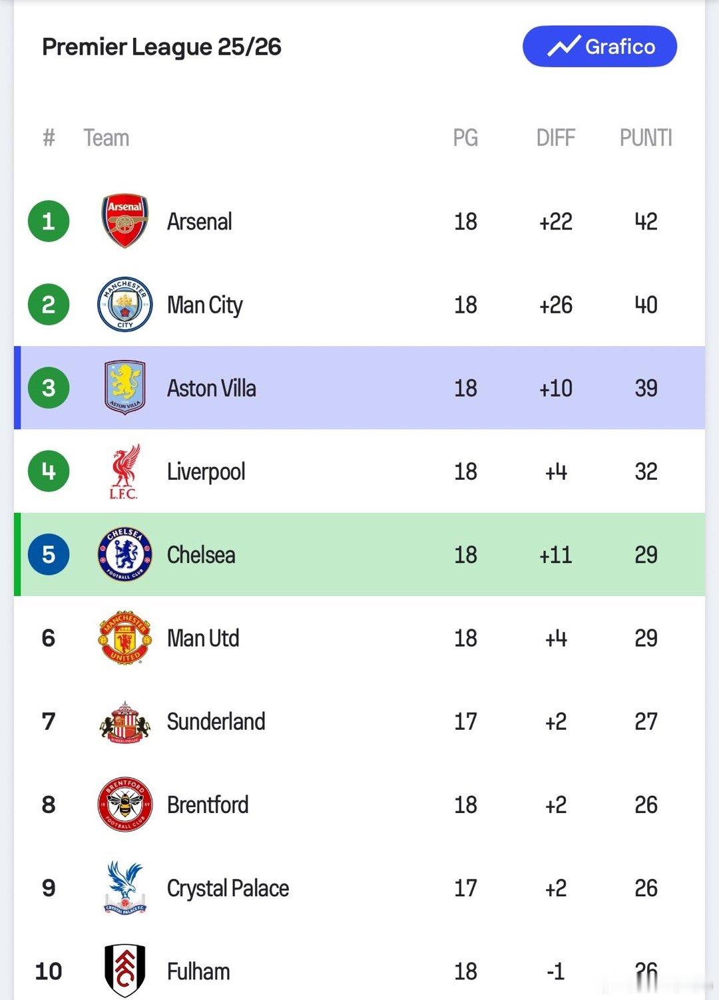Open the Man Utd team name
This screenshot has height=1000, width=719.
(x=203, y=638)
